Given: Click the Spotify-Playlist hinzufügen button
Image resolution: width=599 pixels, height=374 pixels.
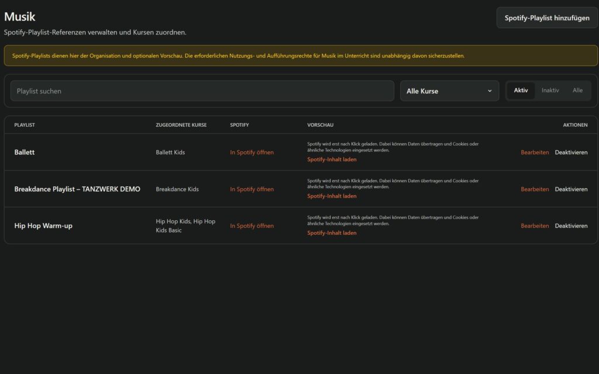Looking at the screenshot, I should coord(547,18).
